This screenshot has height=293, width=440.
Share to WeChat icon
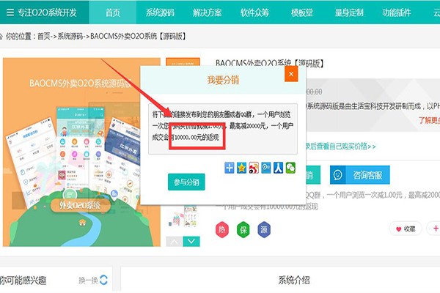coord(290,168)
